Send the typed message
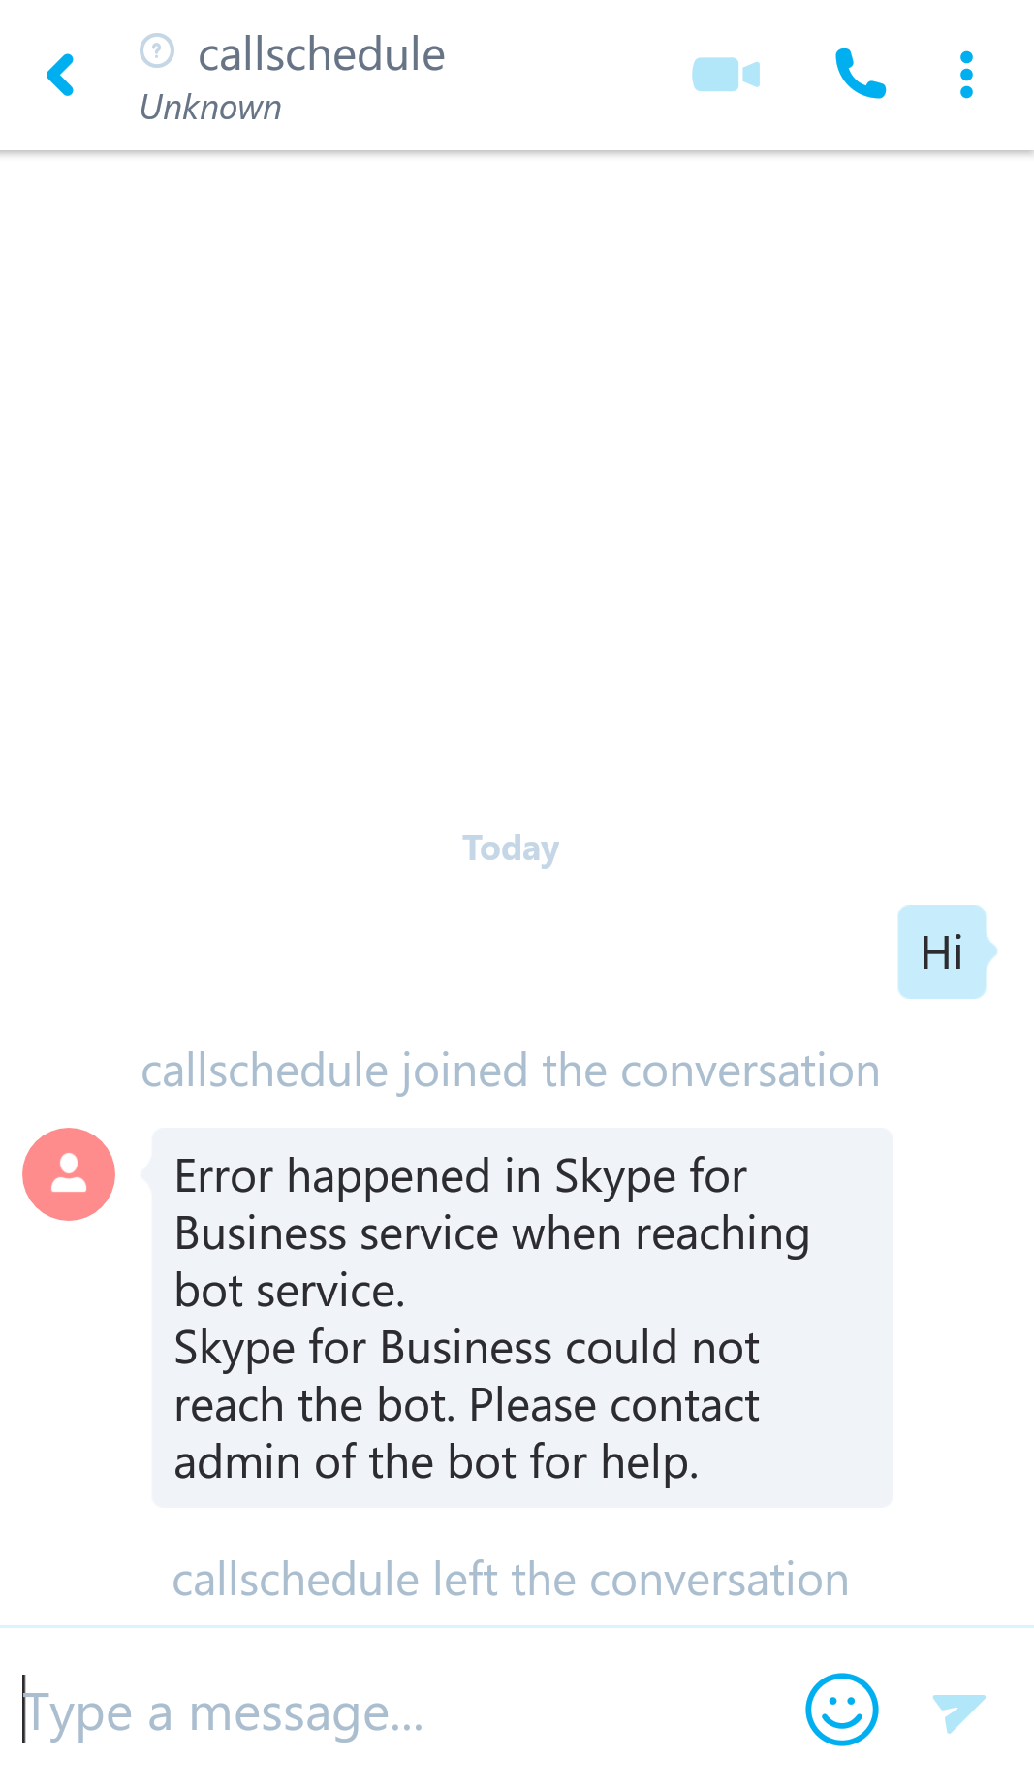This screenshot has width=1034, height=1791. (956, 1710)
